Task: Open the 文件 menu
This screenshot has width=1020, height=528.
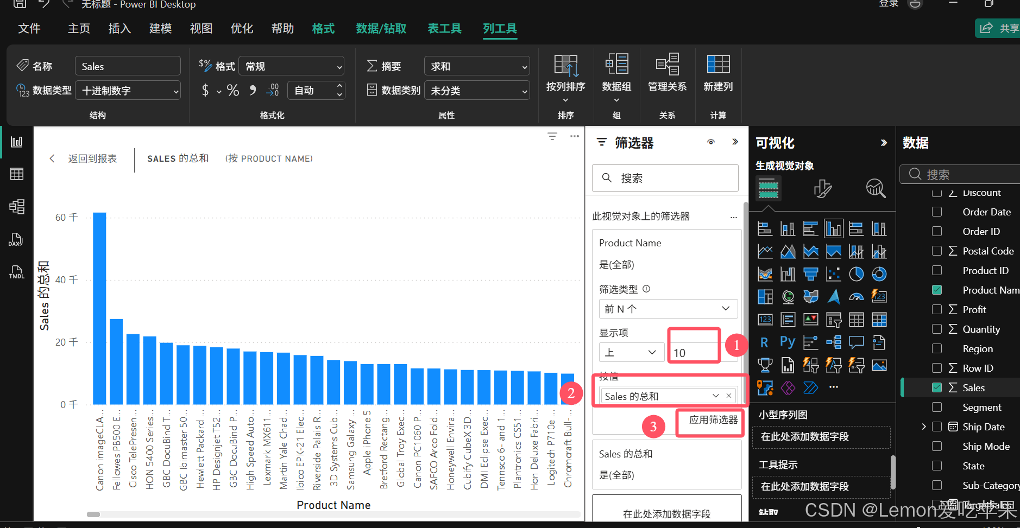Action: [x=29, y=29]
